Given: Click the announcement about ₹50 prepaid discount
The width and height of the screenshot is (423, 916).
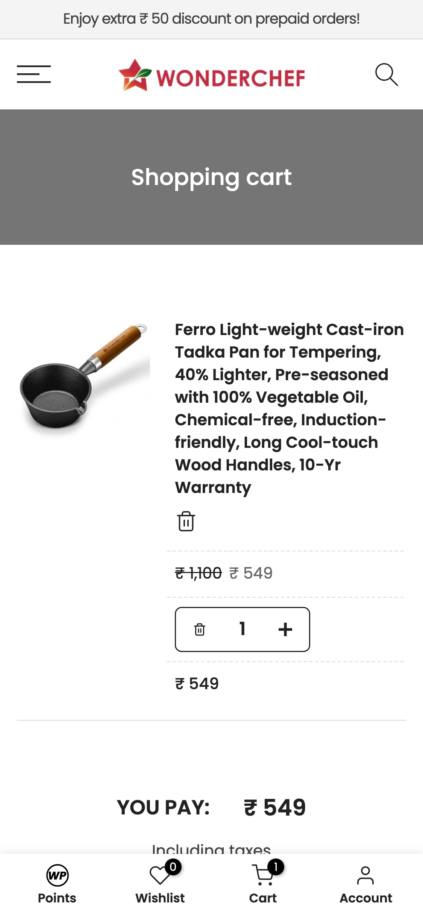Looking at the screenshot, I should coord(211,19).
